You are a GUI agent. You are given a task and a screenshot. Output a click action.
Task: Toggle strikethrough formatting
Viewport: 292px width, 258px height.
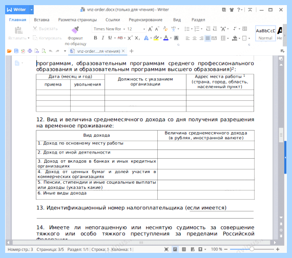(120, 38)
